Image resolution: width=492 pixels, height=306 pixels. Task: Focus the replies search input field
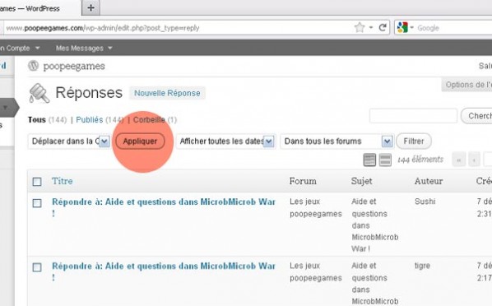click(413, 116)
